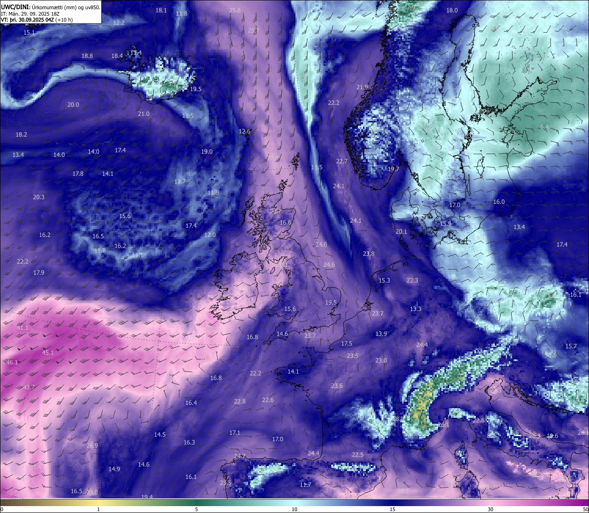The height and width of the screenshot is (513, 589).
Task: Click the 17.5 value label
Action: pos(346,343)
